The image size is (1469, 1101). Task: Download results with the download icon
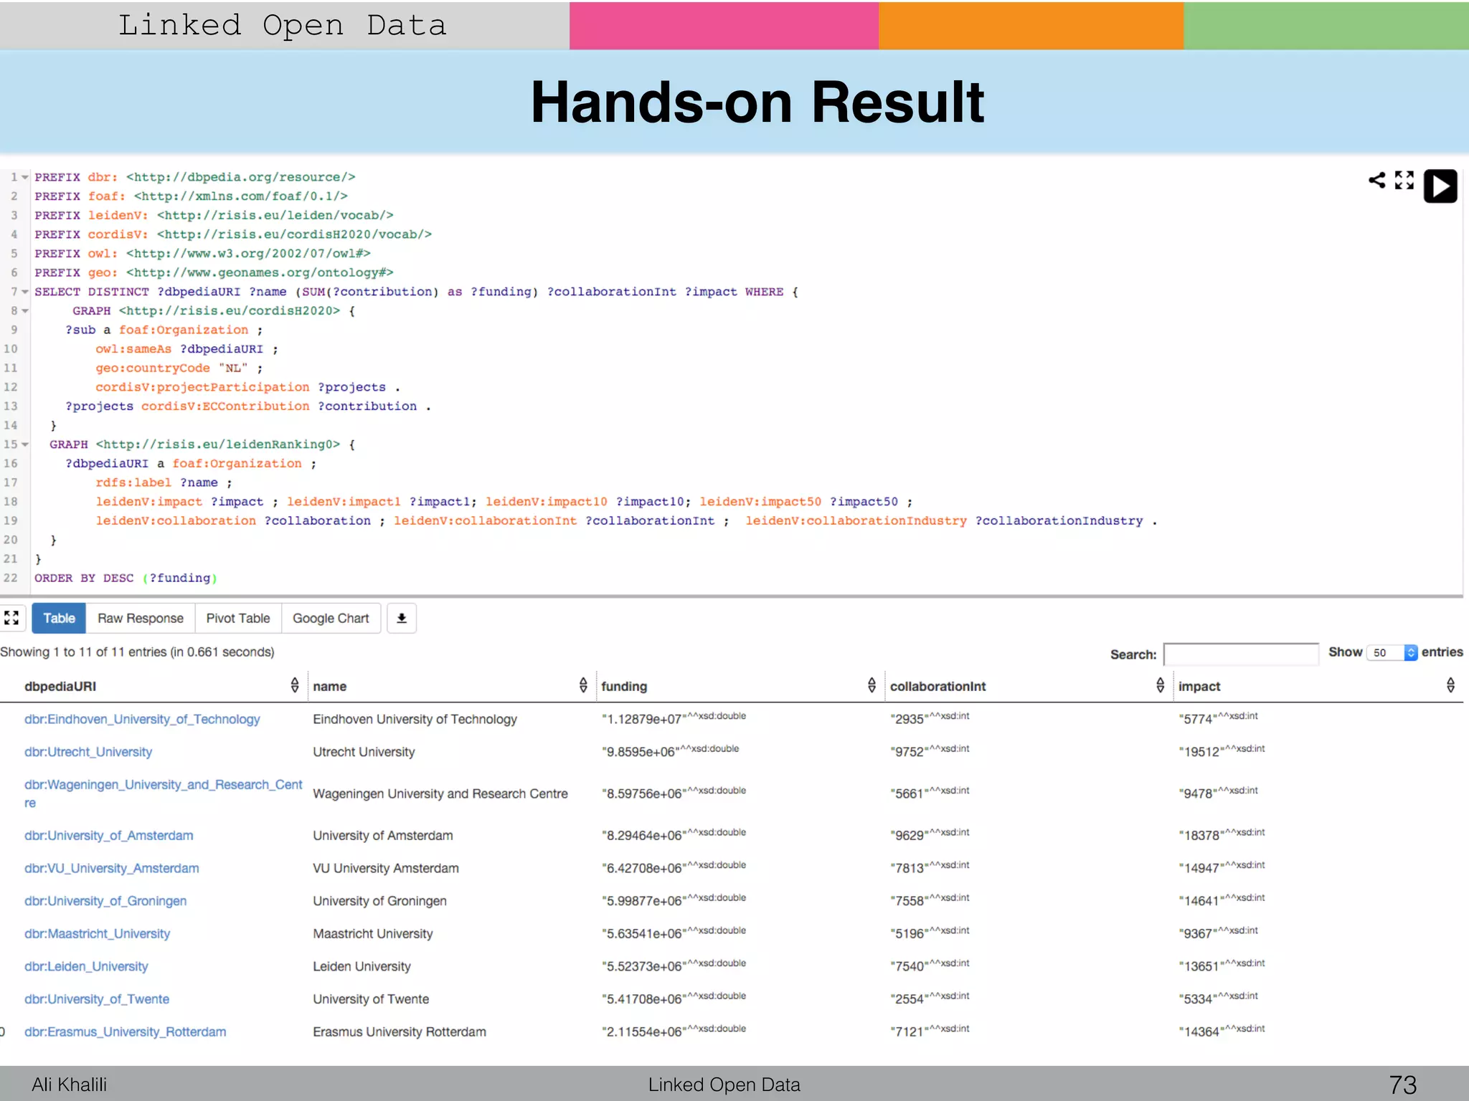402,618
